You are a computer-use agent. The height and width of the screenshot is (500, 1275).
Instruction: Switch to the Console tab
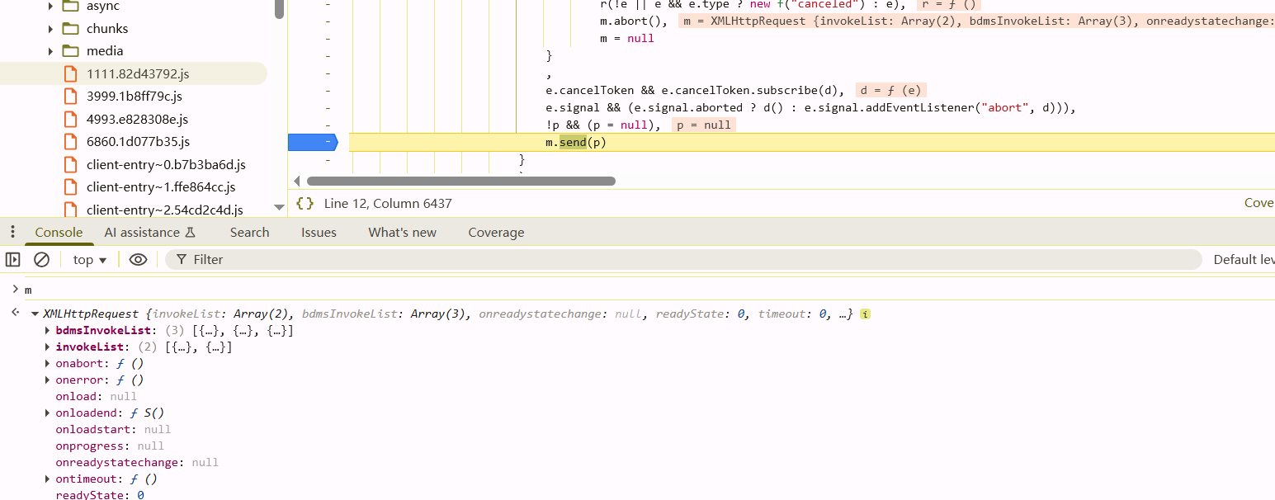[x=59, y=233]
